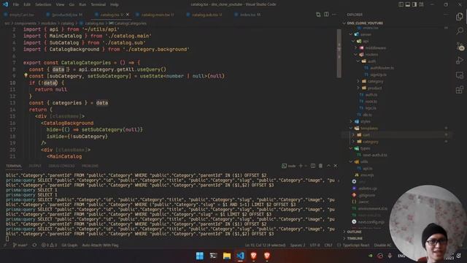Click the VS Code logo in the title bar
467x263 pixels.
pos(5,4)
